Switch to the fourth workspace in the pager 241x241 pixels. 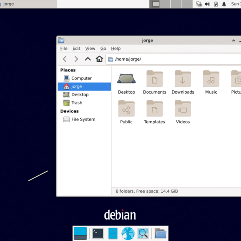[x=187, y=4]
